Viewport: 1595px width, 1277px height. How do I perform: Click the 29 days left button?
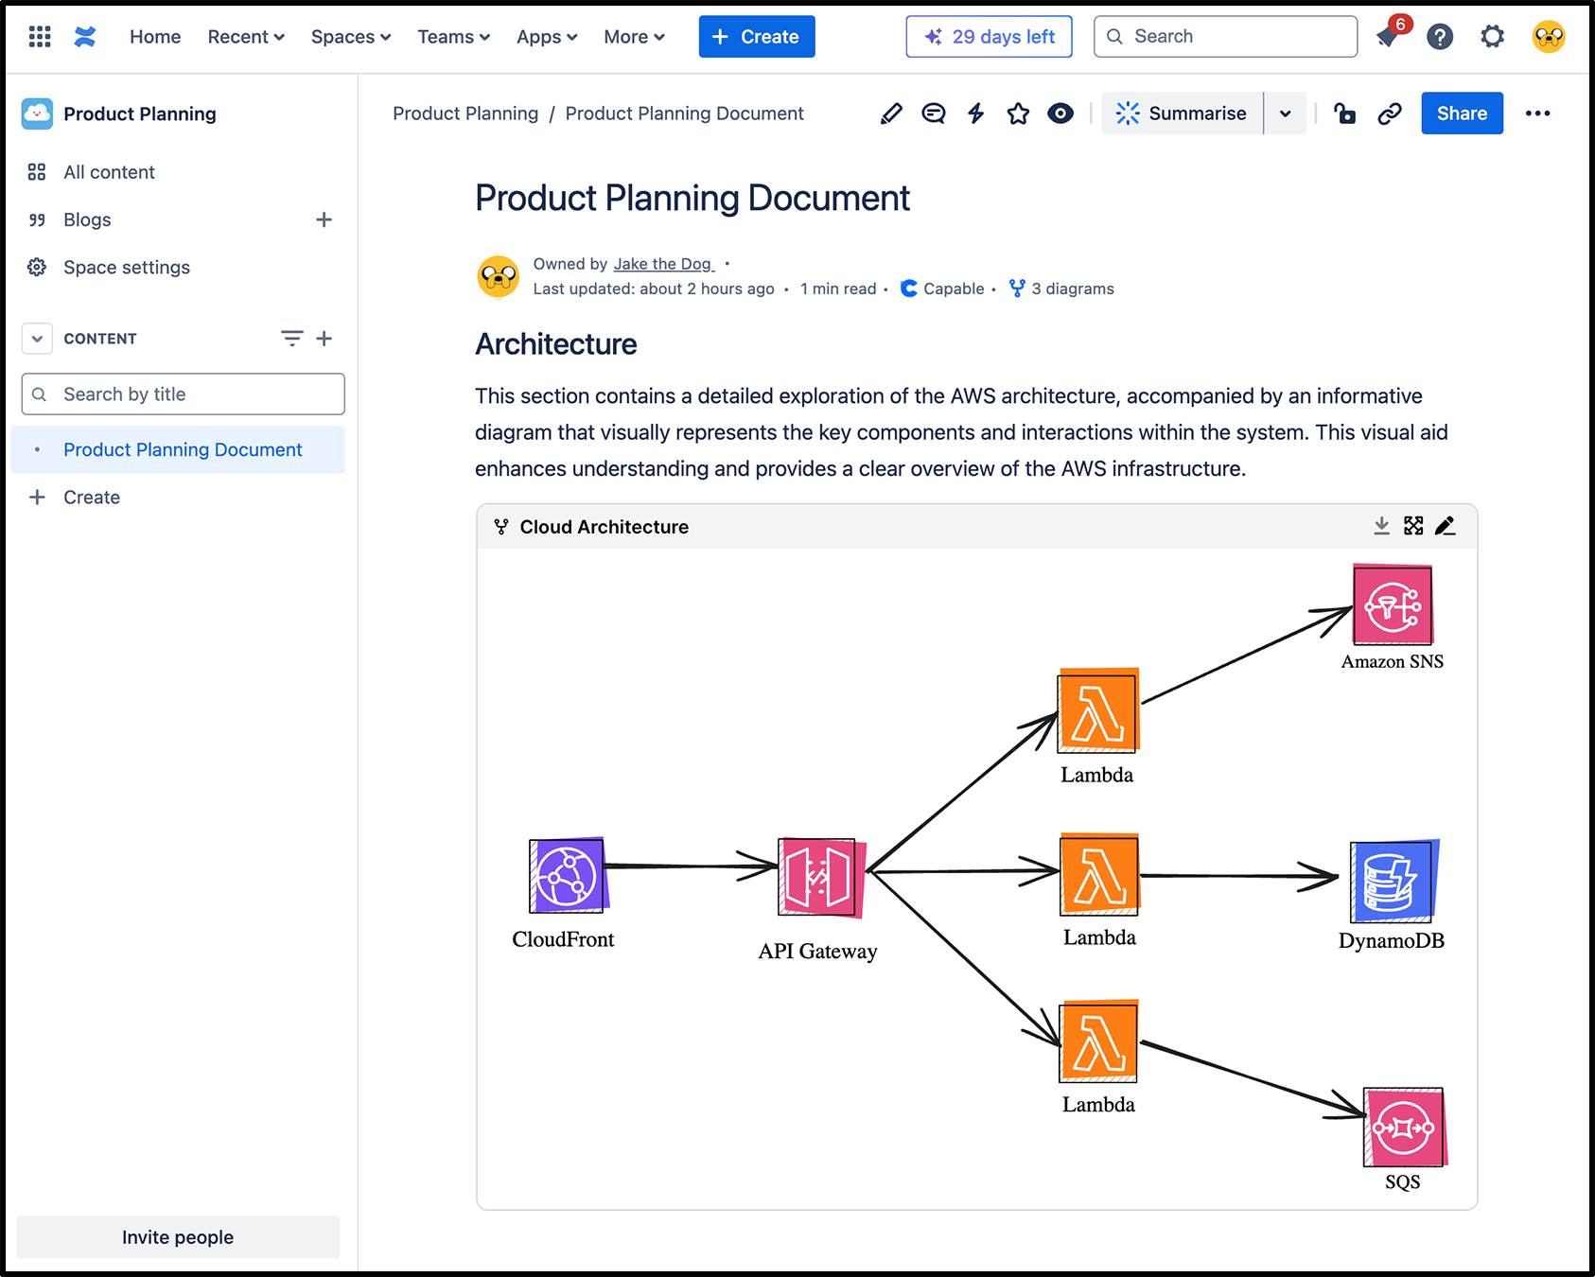pos(989,37)
